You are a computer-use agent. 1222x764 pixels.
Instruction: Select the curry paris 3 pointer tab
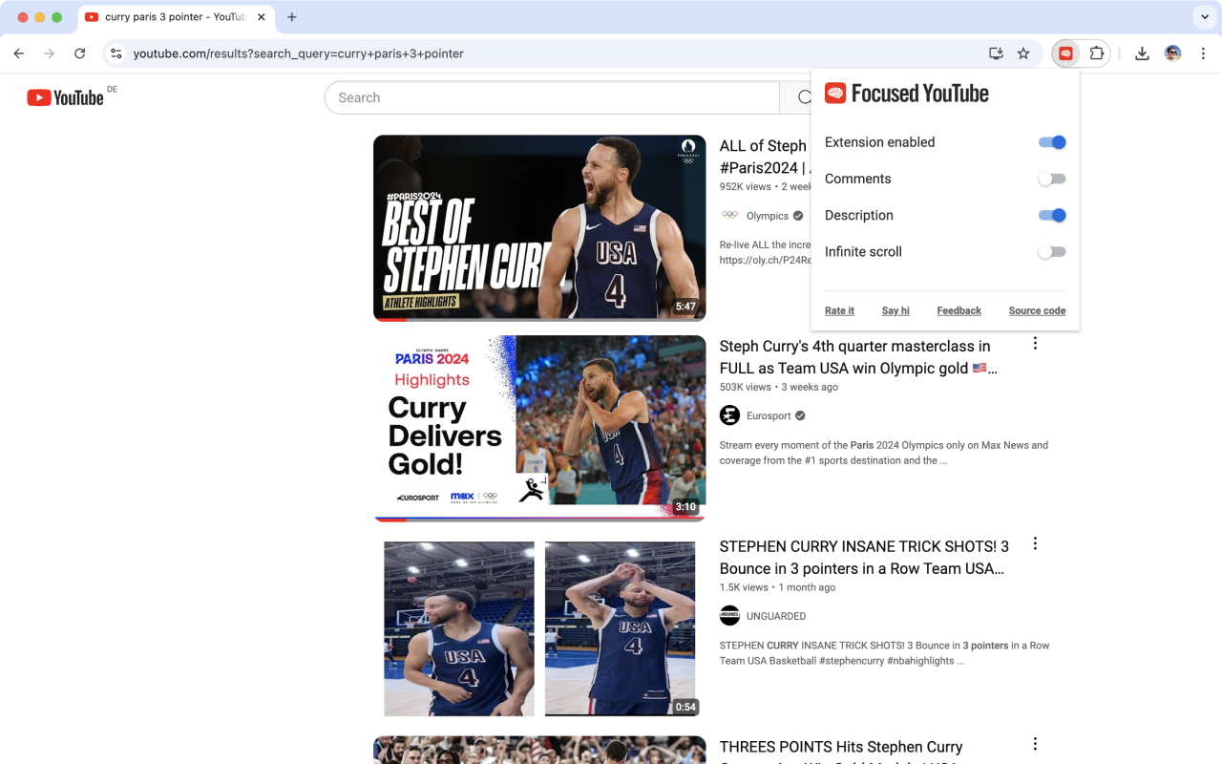click(177, 17)
